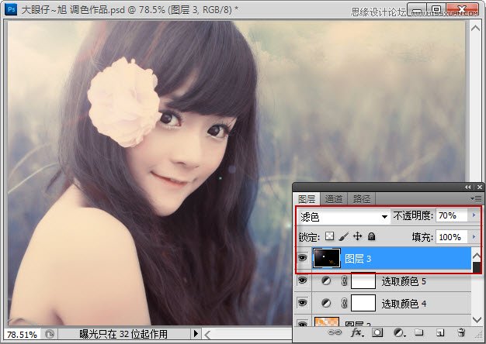
Task: Click 选取颜色 5 adjustment layer icon
Action: click(326, 281)
